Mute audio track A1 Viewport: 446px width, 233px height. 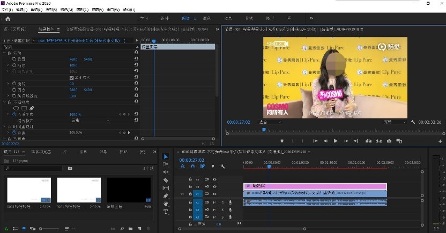tap(214, 202)
